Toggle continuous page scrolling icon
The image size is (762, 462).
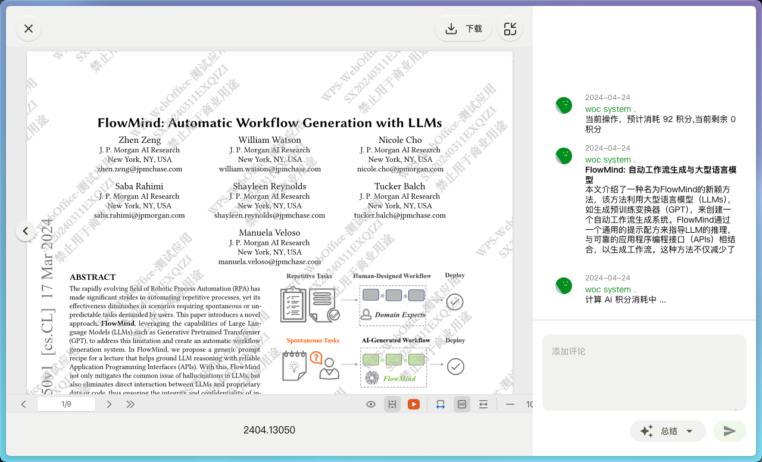point(392,404)
